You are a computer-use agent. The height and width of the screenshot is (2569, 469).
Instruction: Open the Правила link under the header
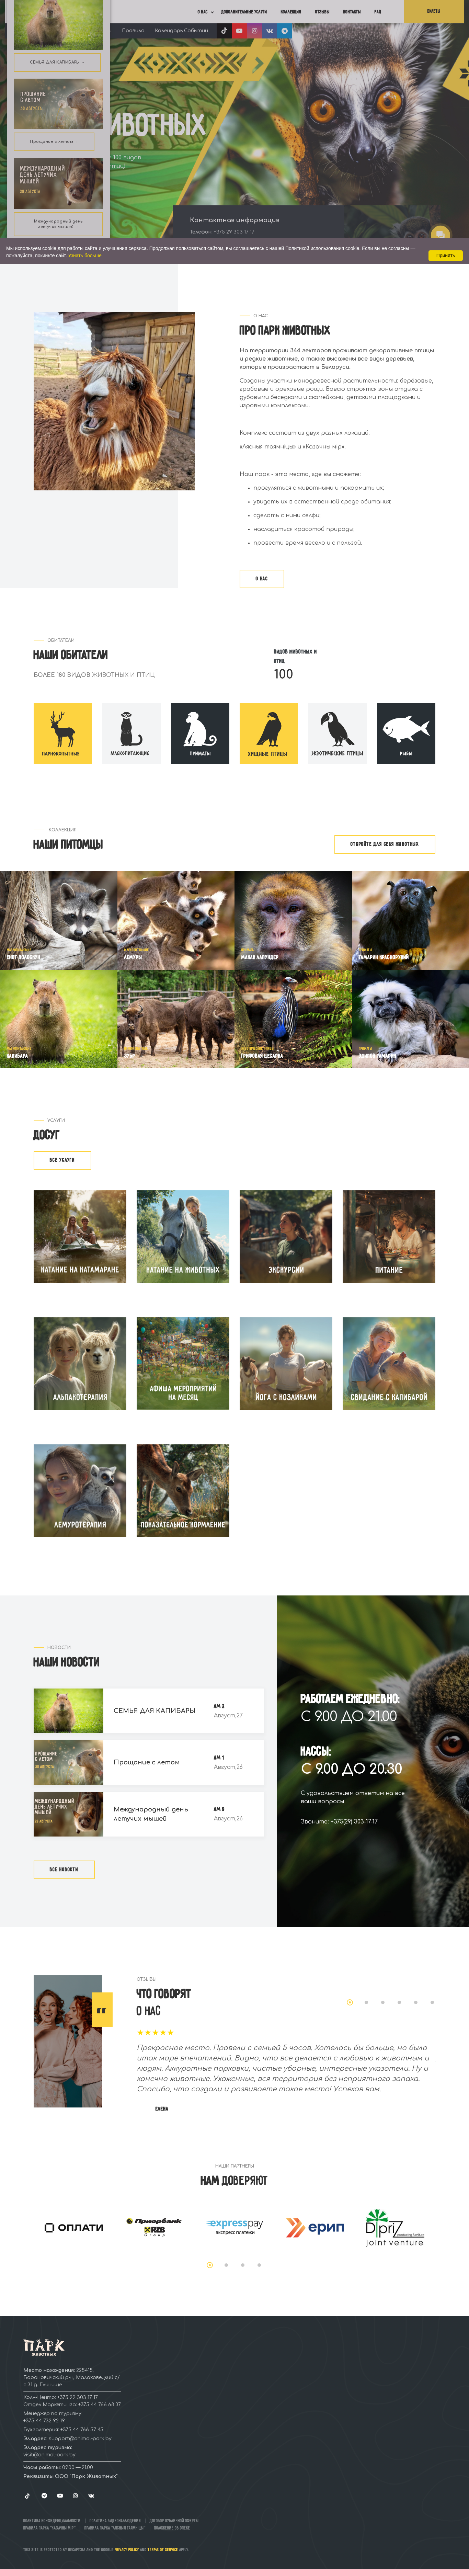pyautogui.click(x=133, y=31)
